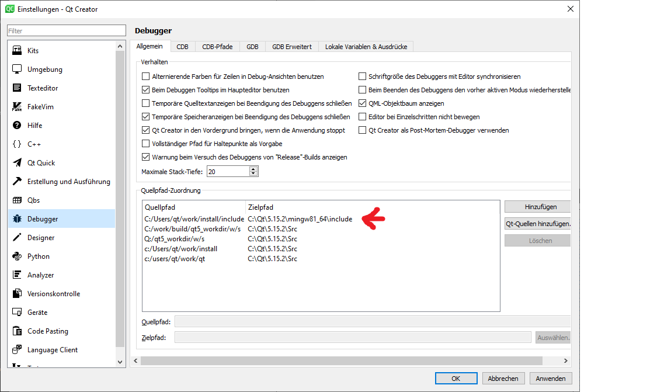Enable Qt Creator als Post-Mortem-Debugger
Viewport: 671px width, 392px height.
tap(363, 130)
